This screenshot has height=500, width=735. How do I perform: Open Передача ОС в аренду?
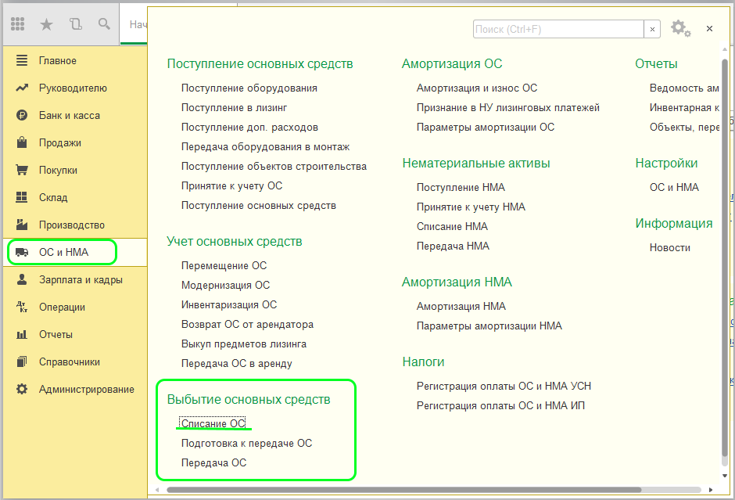[x=237, y=364]
